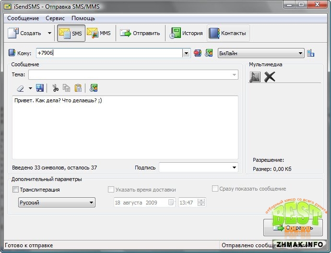Click the Тема subject field
Image resolution: width=331 pixels, height=253 pixels.
133,75
